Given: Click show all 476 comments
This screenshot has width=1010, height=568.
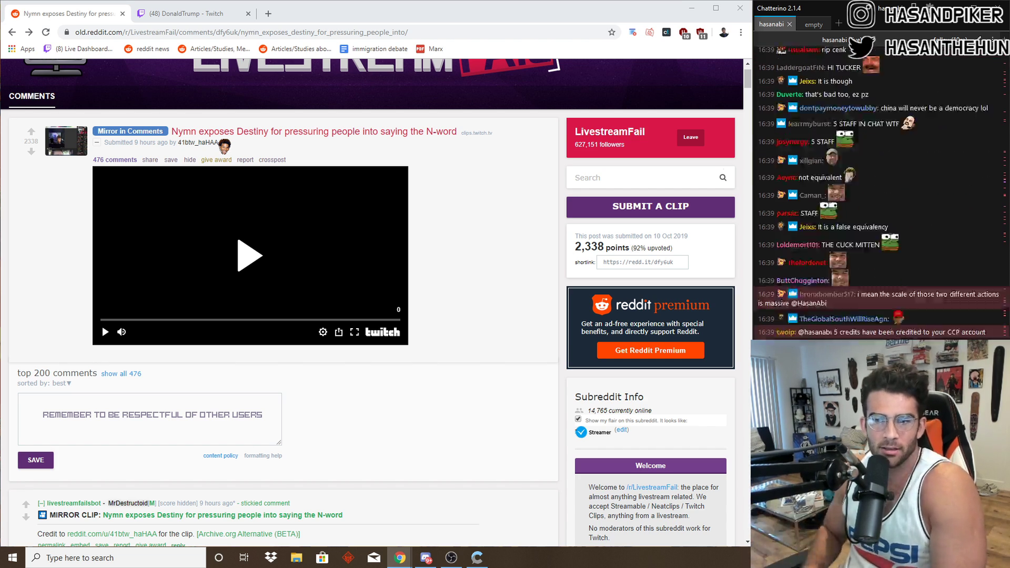Looking at the screenshot, I should tap(121, 374).
